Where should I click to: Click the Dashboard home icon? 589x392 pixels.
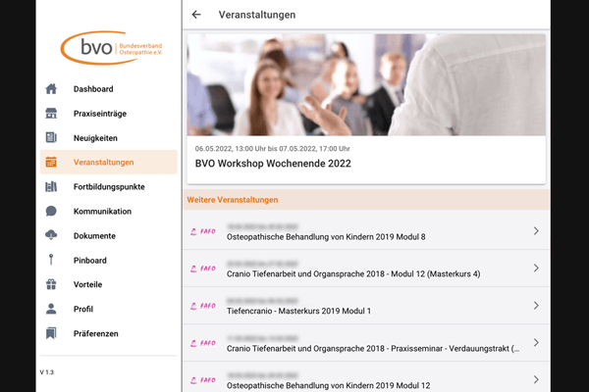[x=51, y=89]
